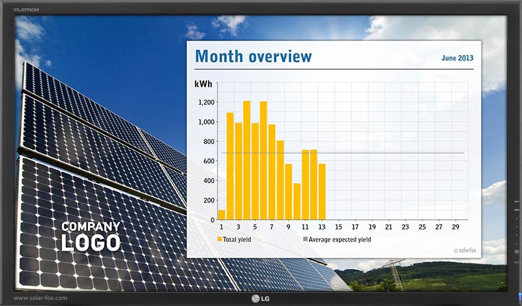Viewport: 522px width, 306px height.
Task: Click the "kWh" axis unit label
Action: tap(203, 85)
